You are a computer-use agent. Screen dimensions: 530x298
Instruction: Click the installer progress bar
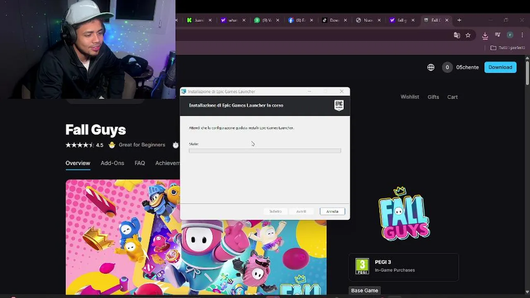(265, 151)
